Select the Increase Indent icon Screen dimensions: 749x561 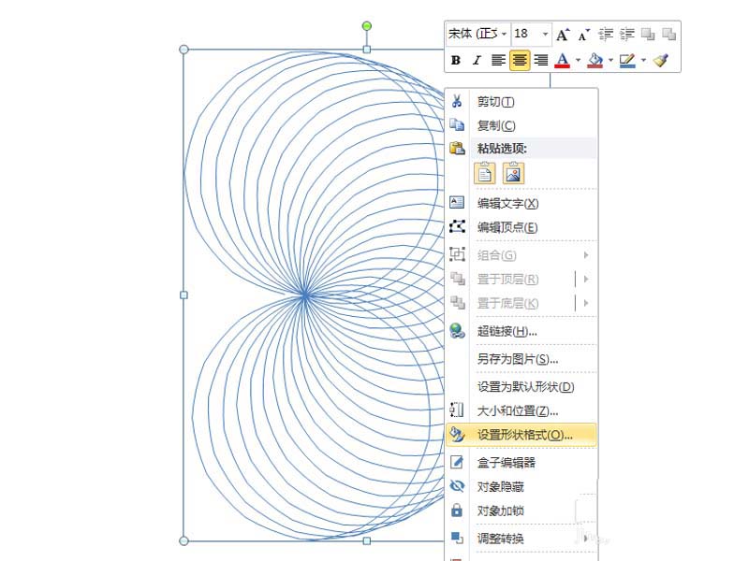(625, 34)
